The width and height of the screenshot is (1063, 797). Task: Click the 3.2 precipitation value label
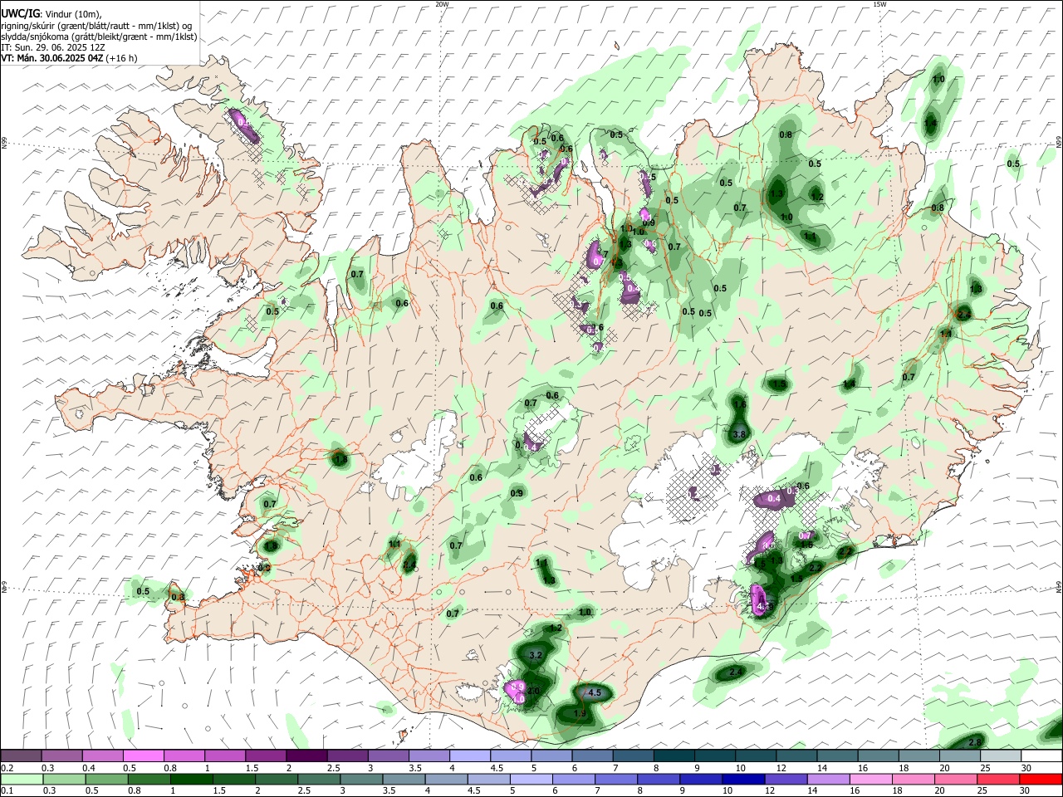tap(535, 655)
